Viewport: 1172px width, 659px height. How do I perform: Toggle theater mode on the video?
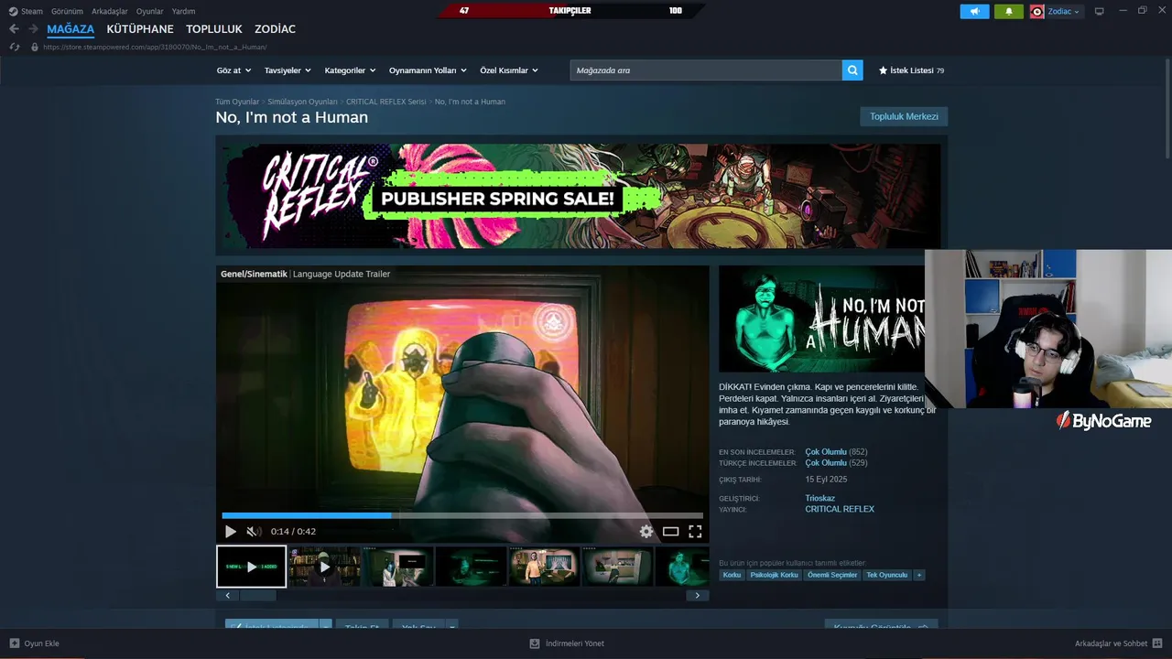click(671, 531)
